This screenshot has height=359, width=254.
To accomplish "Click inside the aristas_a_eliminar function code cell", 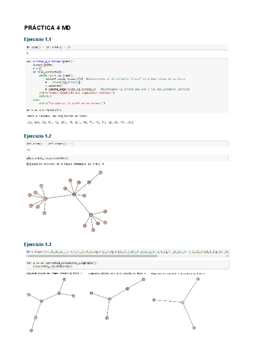I will point(127,82).
